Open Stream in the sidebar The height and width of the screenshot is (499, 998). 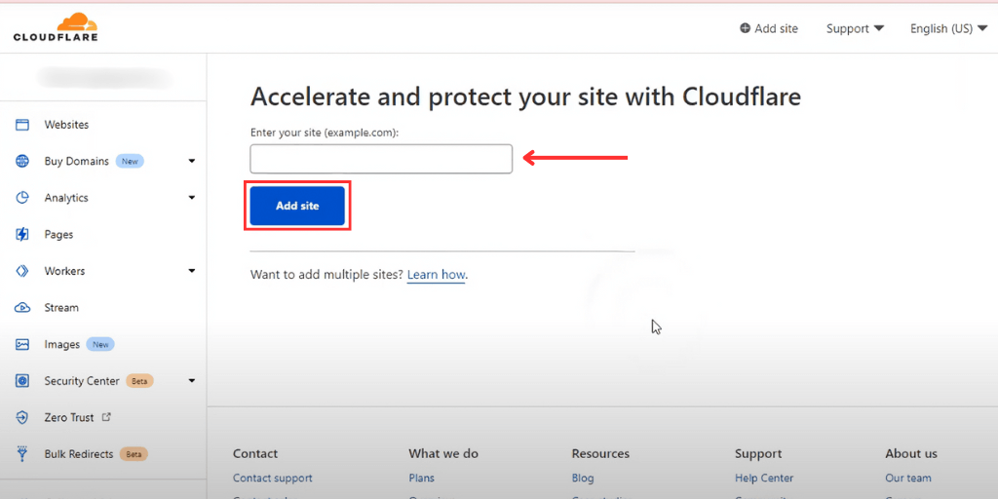click(x=61, y=307)
